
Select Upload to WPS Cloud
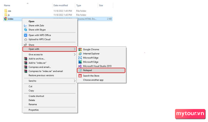(x=40, y=39)
